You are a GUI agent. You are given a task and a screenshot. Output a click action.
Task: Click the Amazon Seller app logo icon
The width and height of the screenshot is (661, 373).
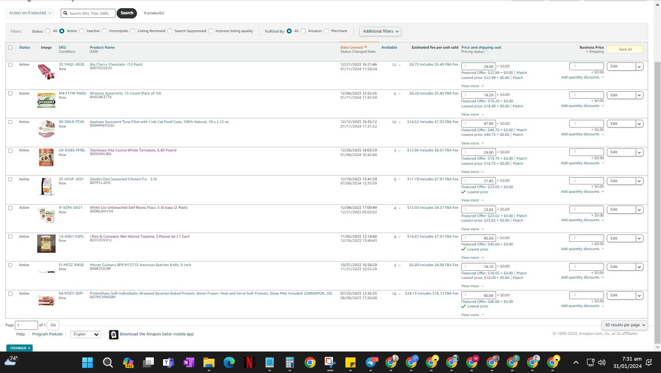point(113,334)
